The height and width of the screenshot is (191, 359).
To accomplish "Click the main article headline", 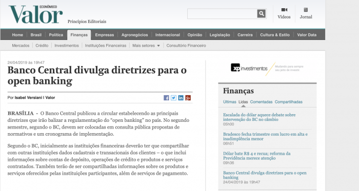I will click(x=97, y=75).
